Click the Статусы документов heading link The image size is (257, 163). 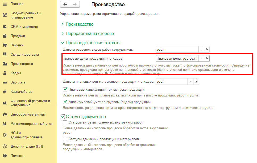(86, 117)
